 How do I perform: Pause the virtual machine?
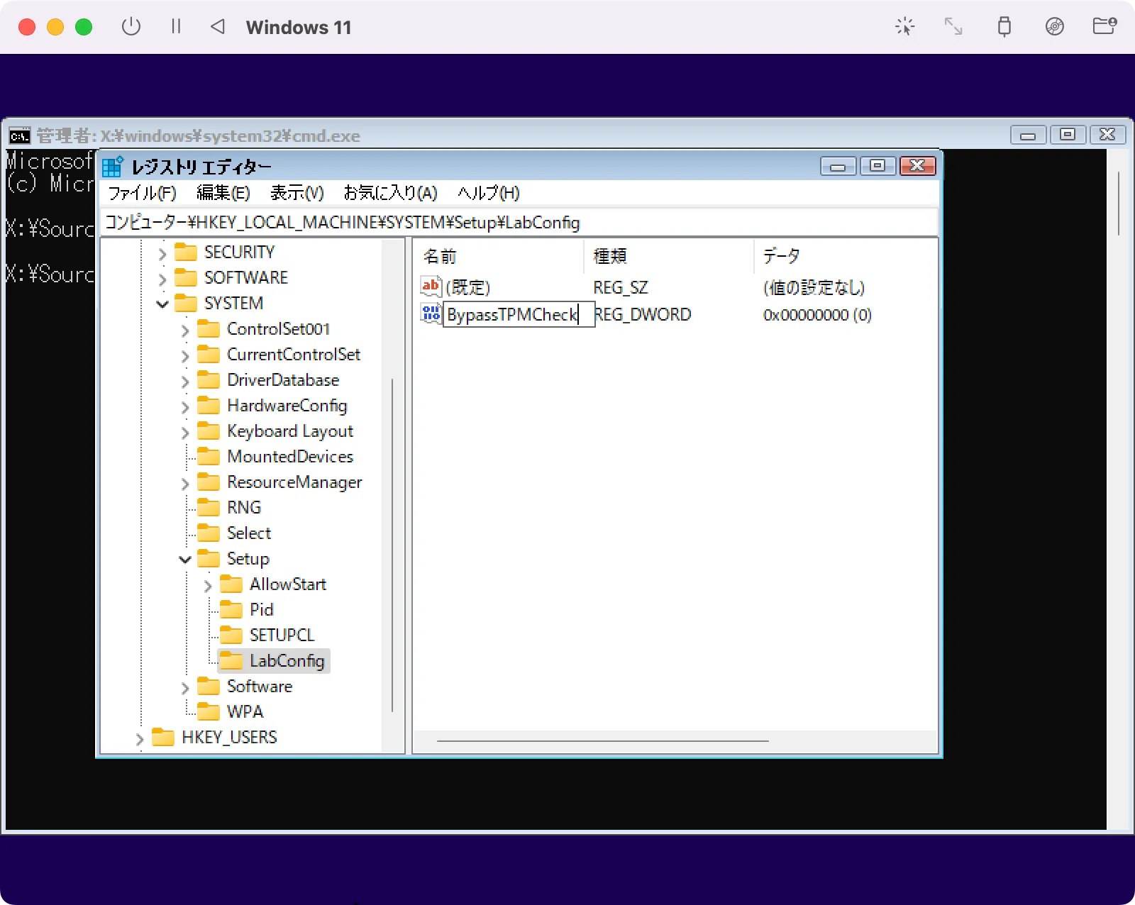coord(176,27)
